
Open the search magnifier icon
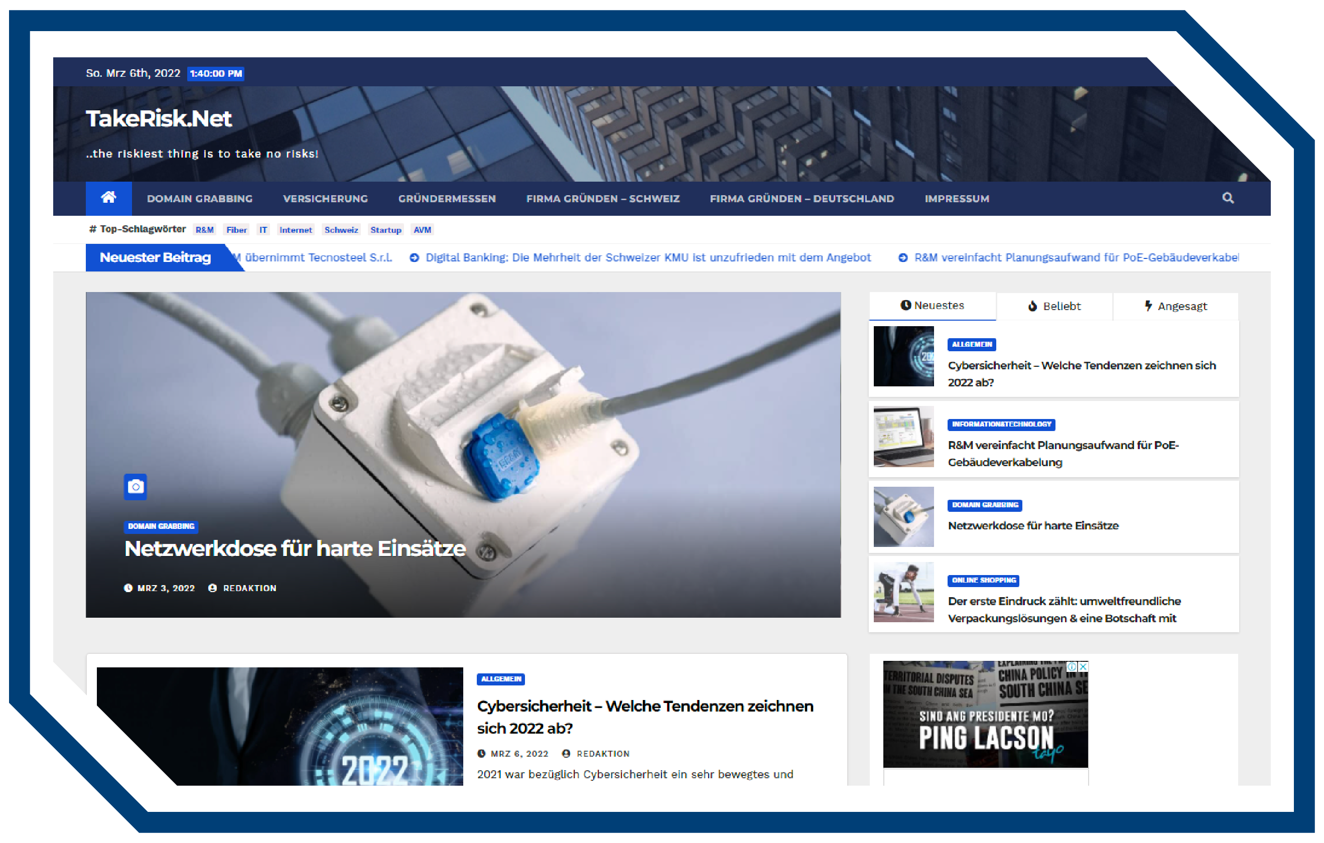coord(1228,198)
